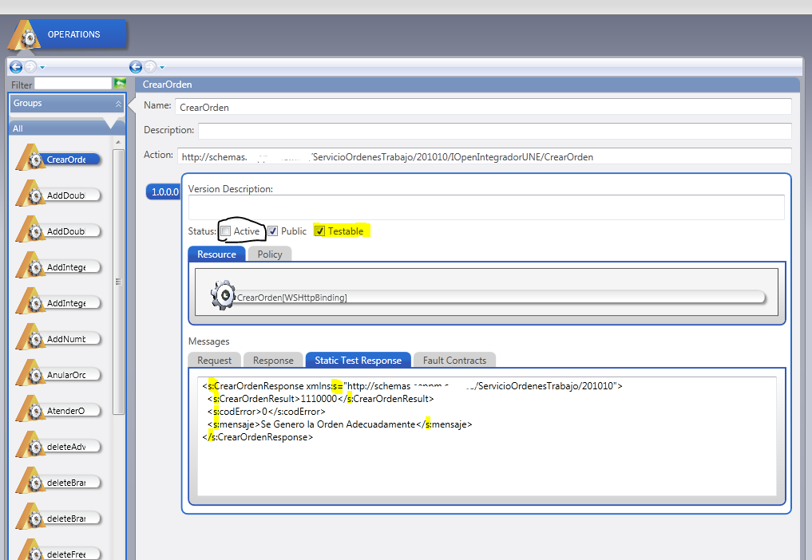Collapse the Groups panel with its chevron

[x=119, y=104]
